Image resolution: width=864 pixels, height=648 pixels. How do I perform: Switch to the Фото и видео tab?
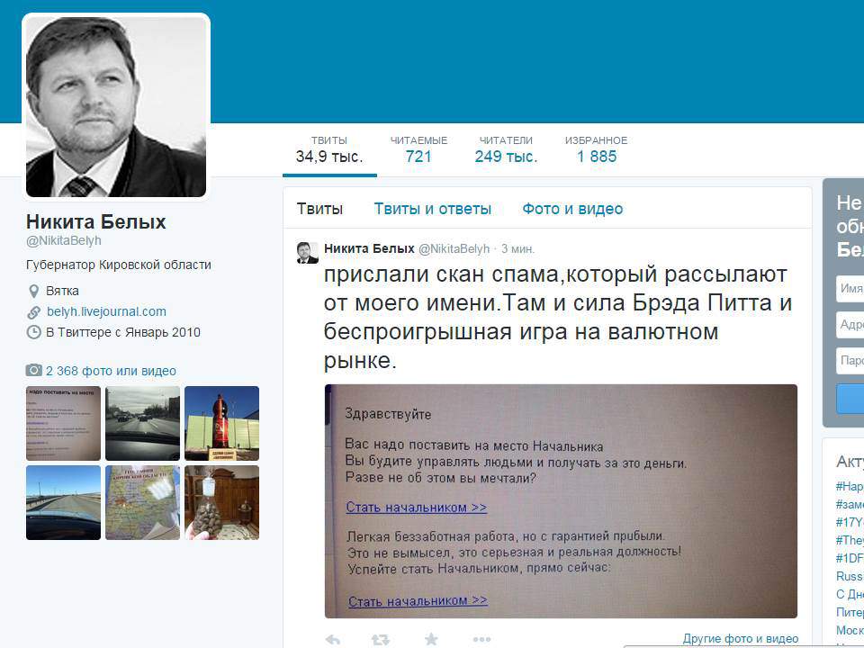point(572,209)
